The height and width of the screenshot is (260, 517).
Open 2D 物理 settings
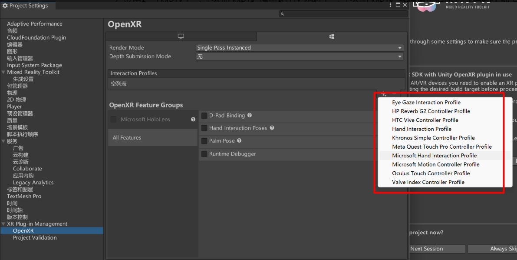[x=16, y=100]
